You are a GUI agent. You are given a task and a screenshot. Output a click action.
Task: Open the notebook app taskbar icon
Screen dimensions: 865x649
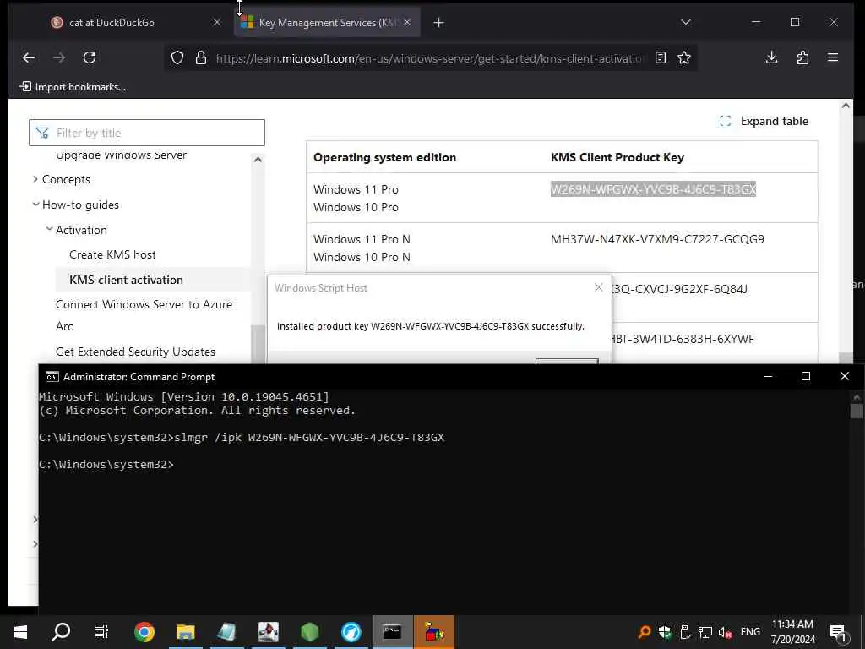click(x=226, y=632)
